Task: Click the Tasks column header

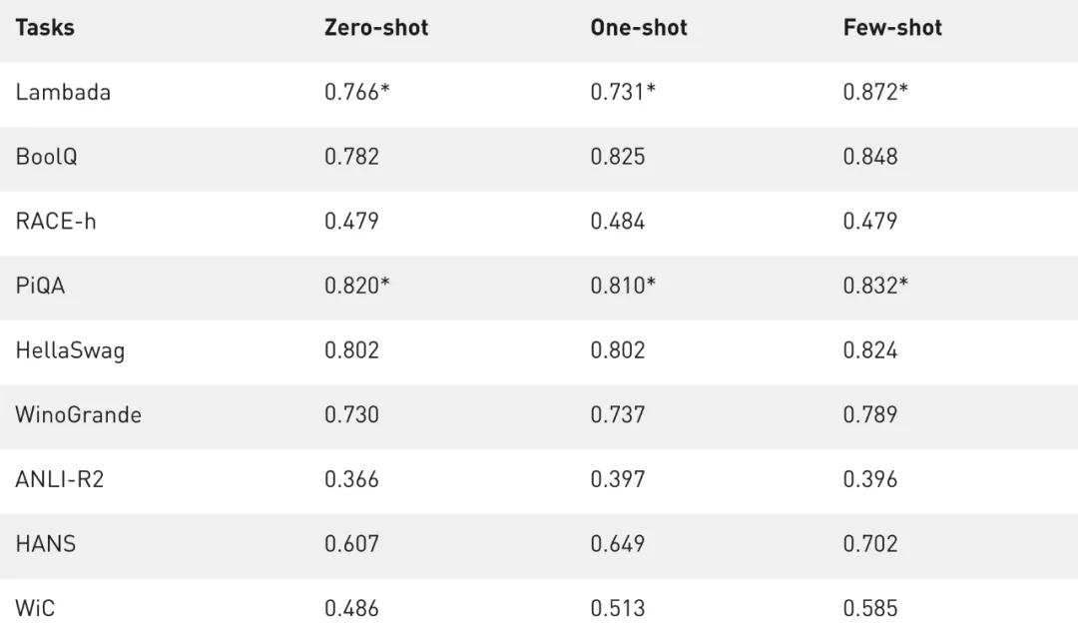Action: [44, 27]
